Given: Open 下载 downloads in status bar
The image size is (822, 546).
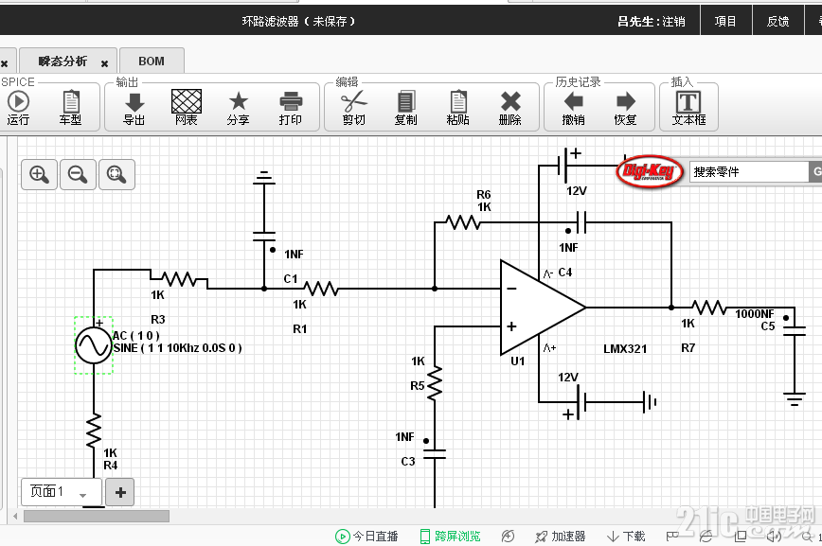Looking at the screenshot, I should [x=626, y=537].
